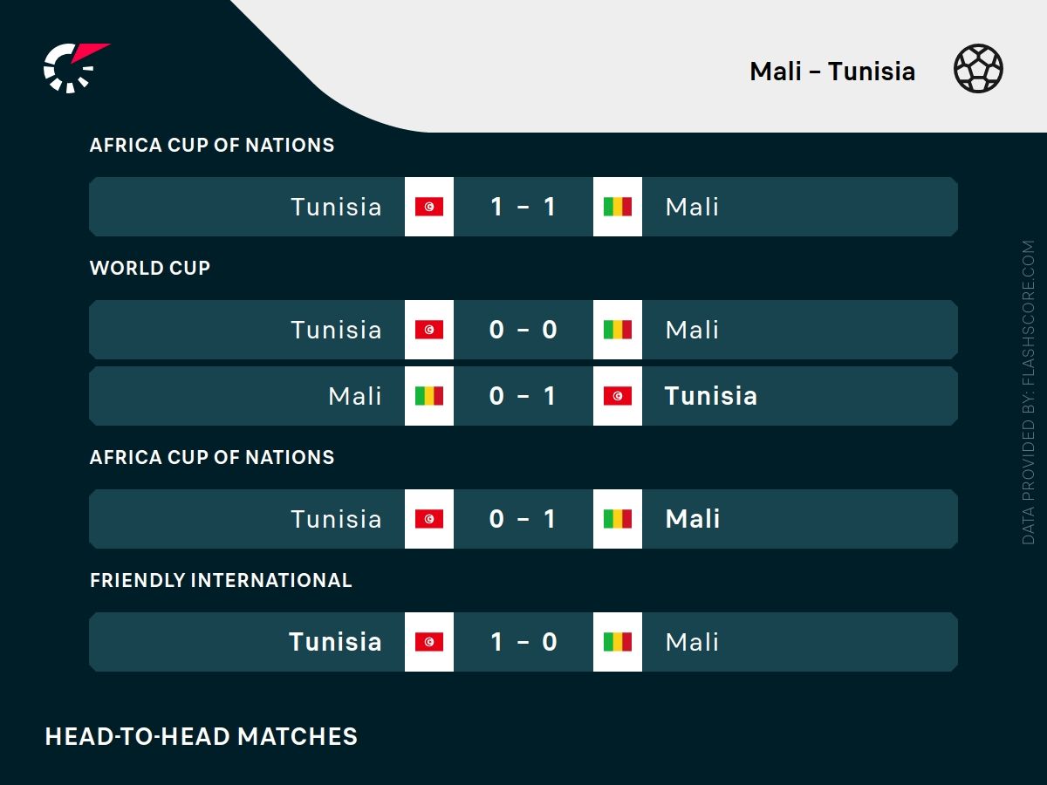Viewport: 1047px width, 785px height.
Task: Choose Mali's flag in the Friendly International row
Action: point(618,642)
